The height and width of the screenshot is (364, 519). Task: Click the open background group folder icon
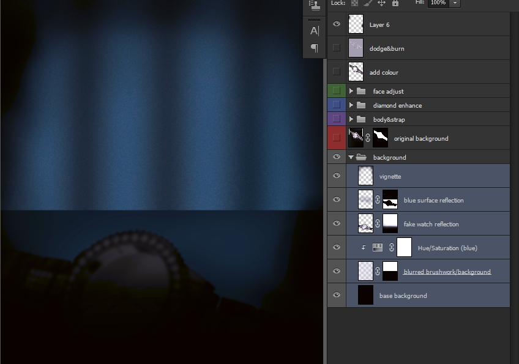click(361, 157)
